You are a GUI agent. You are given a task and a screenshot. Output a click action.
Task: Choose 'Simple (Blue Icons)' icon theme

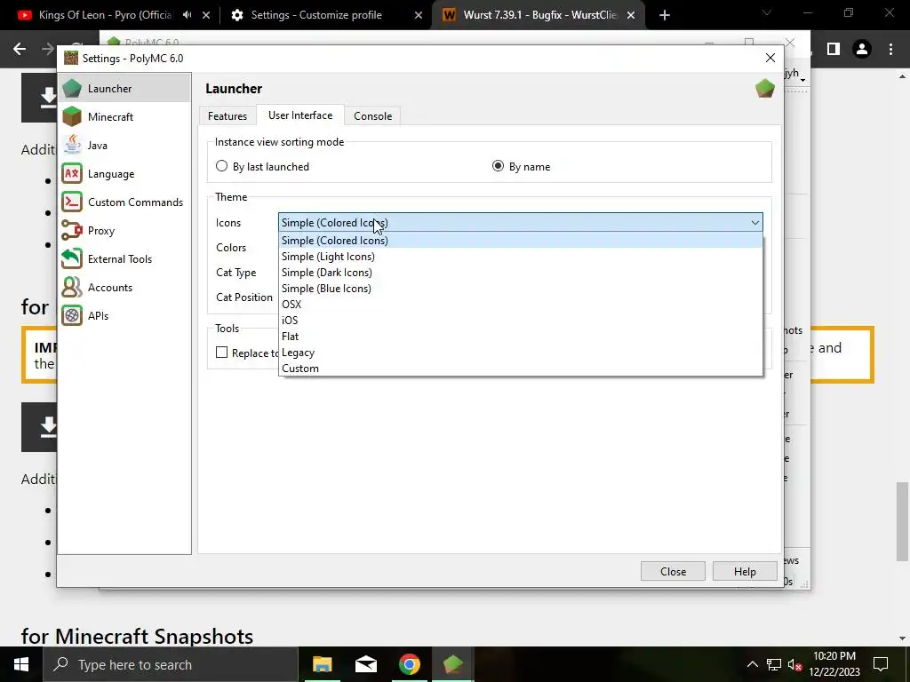tap(521, 289)
